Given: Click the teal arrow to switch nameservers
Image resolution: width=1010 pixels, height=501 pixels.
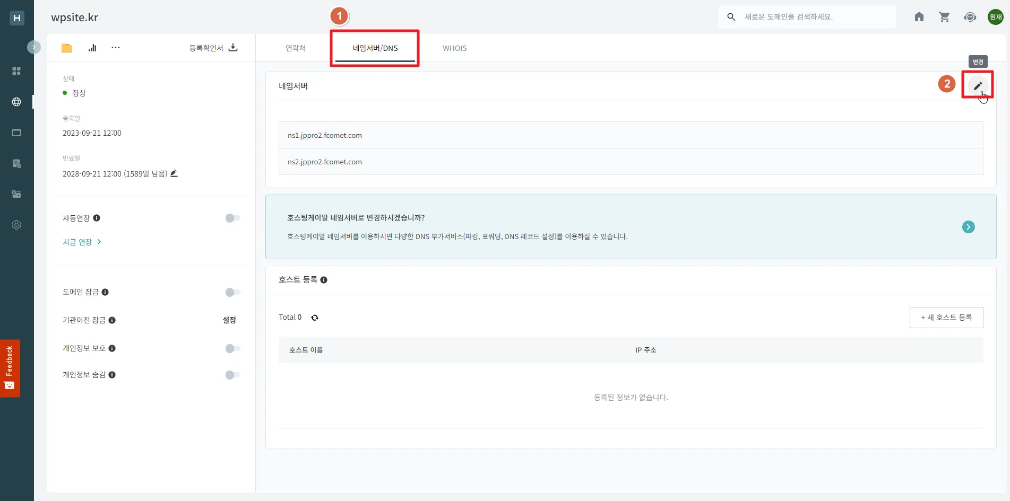Looking at the screenshot, I should [969, 227].
